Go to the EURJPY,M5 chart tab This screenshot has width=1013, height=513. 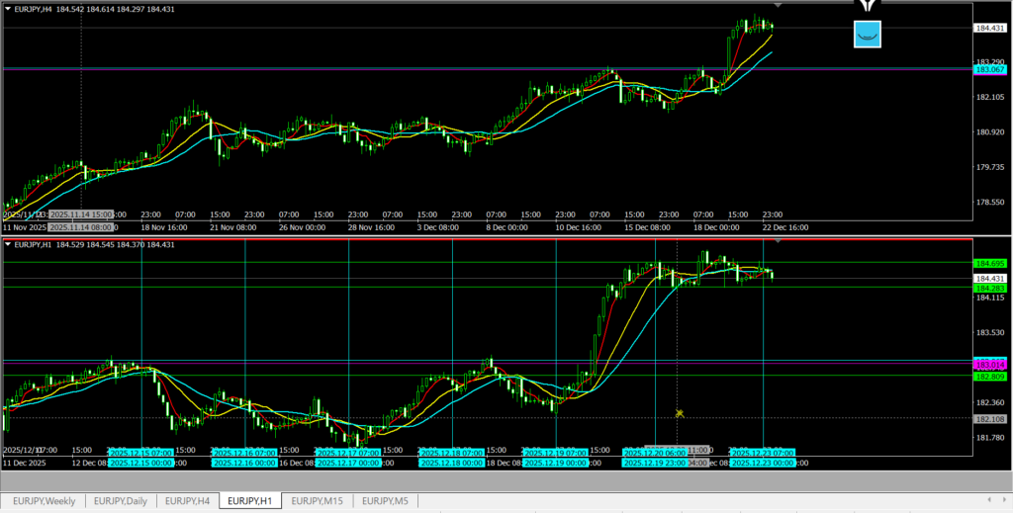385,501
